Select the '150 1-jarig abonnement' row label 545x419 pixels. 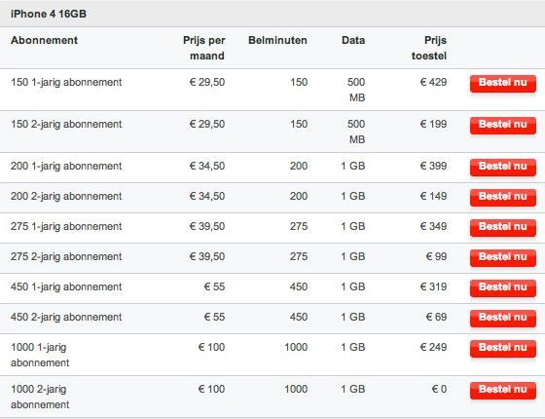66,83
